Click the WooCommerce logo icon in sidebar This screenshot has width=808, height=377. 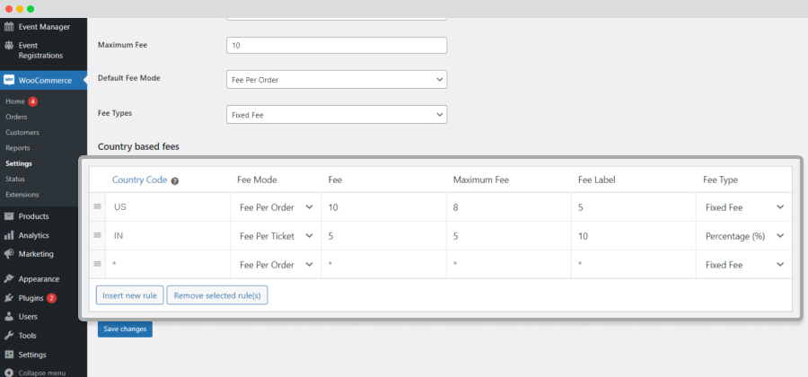point(8,81)
